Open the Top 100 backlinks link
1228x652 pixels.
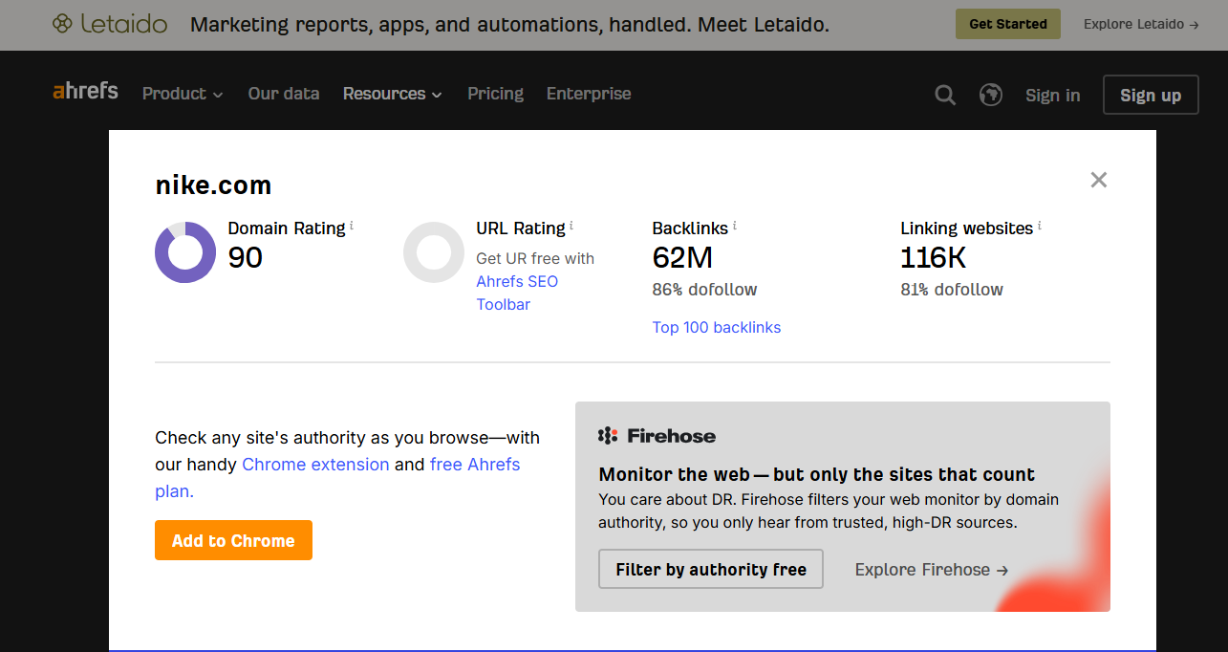tap(717, 327)
